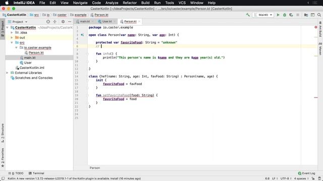Image resolution: width=323 pixels, height=181 pixels.
Task: Collapse all in the Project panel
Action: [x=55, y=22]
